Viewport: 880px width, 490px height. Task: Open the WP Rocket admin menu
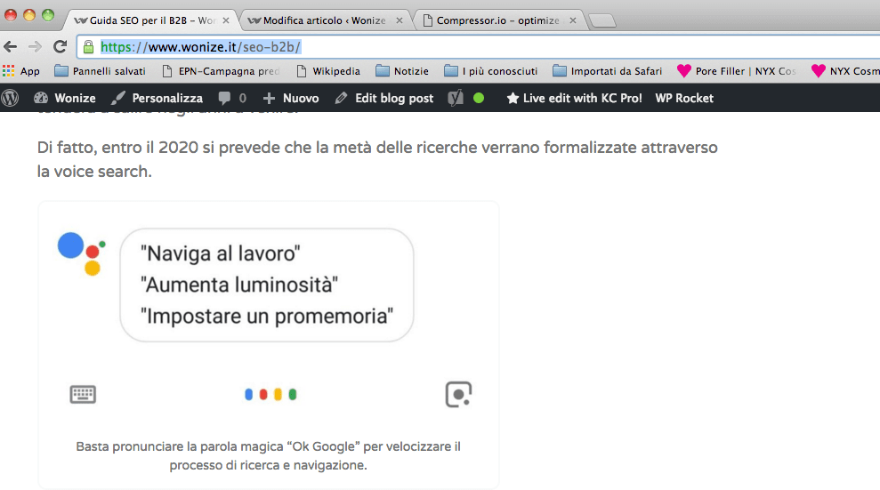click(684, 98)
